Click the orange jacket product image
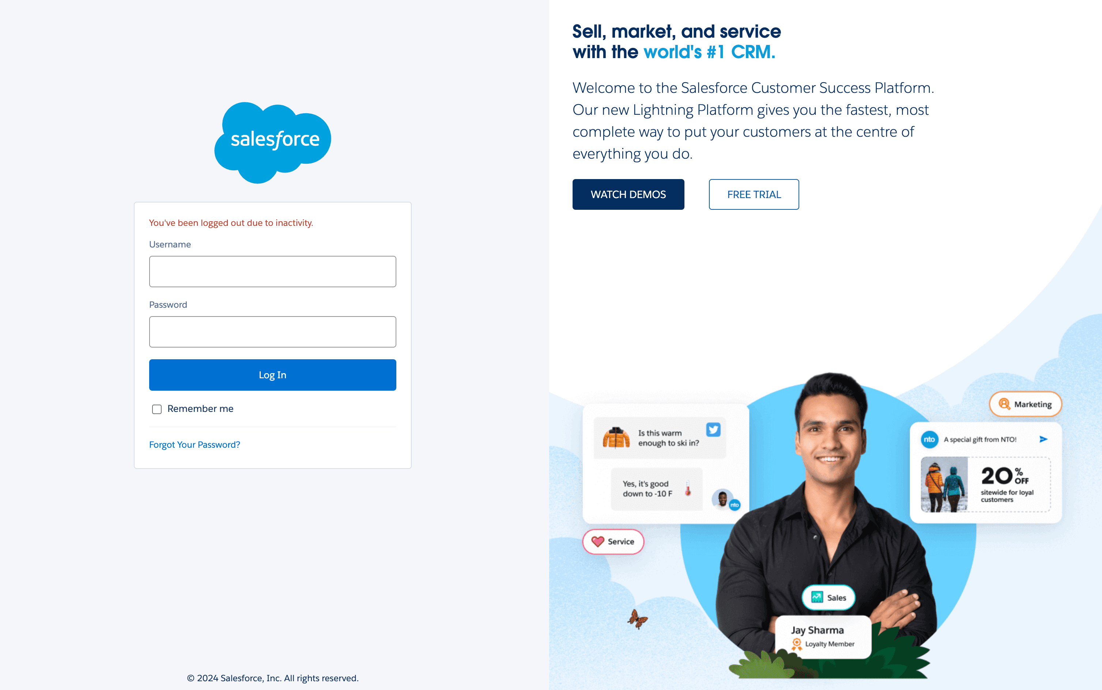The width and height of the screenshot is (1102, 690). tap(616, 437)
